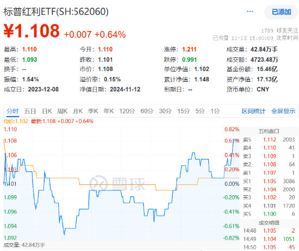The image size is (299, 251).
Task: Click the 标普红利ETF(SH:562060) title
Action: [x=56, y=11]
